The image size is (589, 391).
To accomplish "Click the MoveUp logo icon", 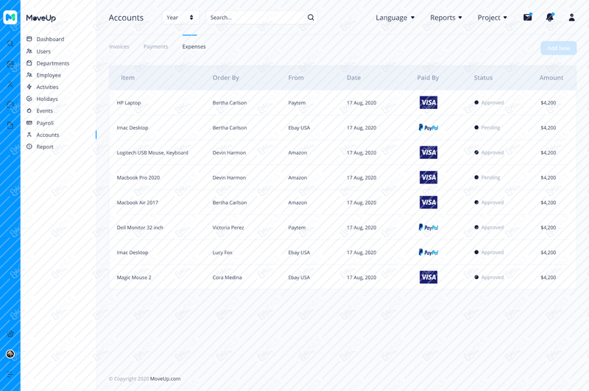I will tap(10, 17).
